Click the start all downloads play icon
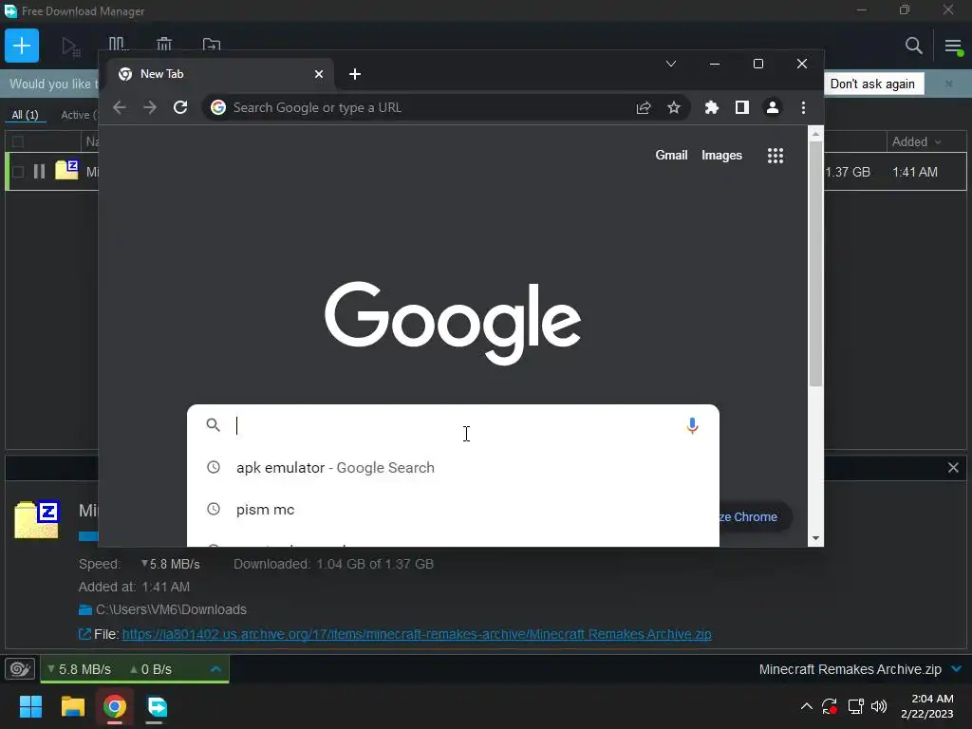The image size is (972, 729). click(70, 46)
